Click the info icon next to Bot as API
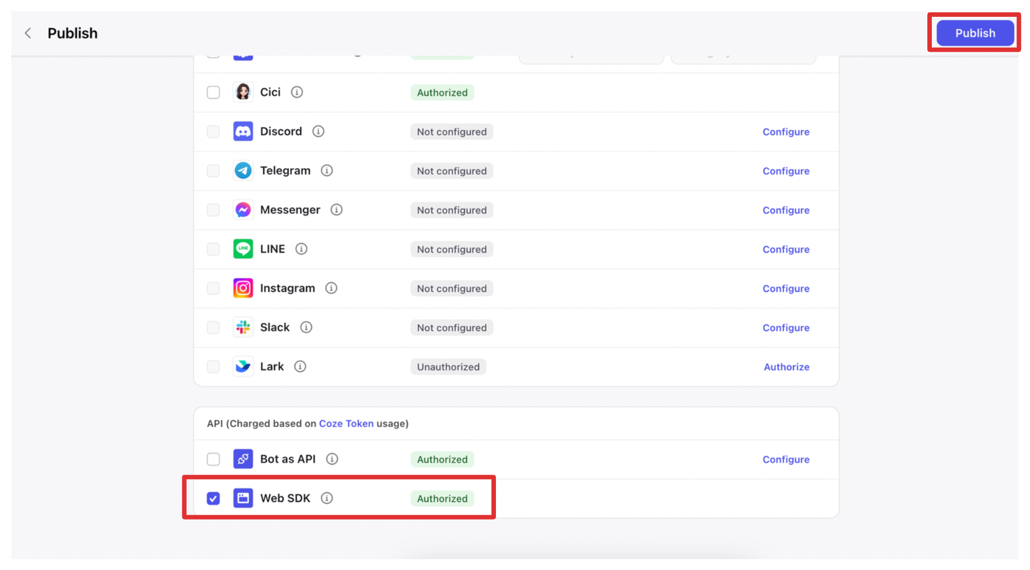 click(332, 459)
